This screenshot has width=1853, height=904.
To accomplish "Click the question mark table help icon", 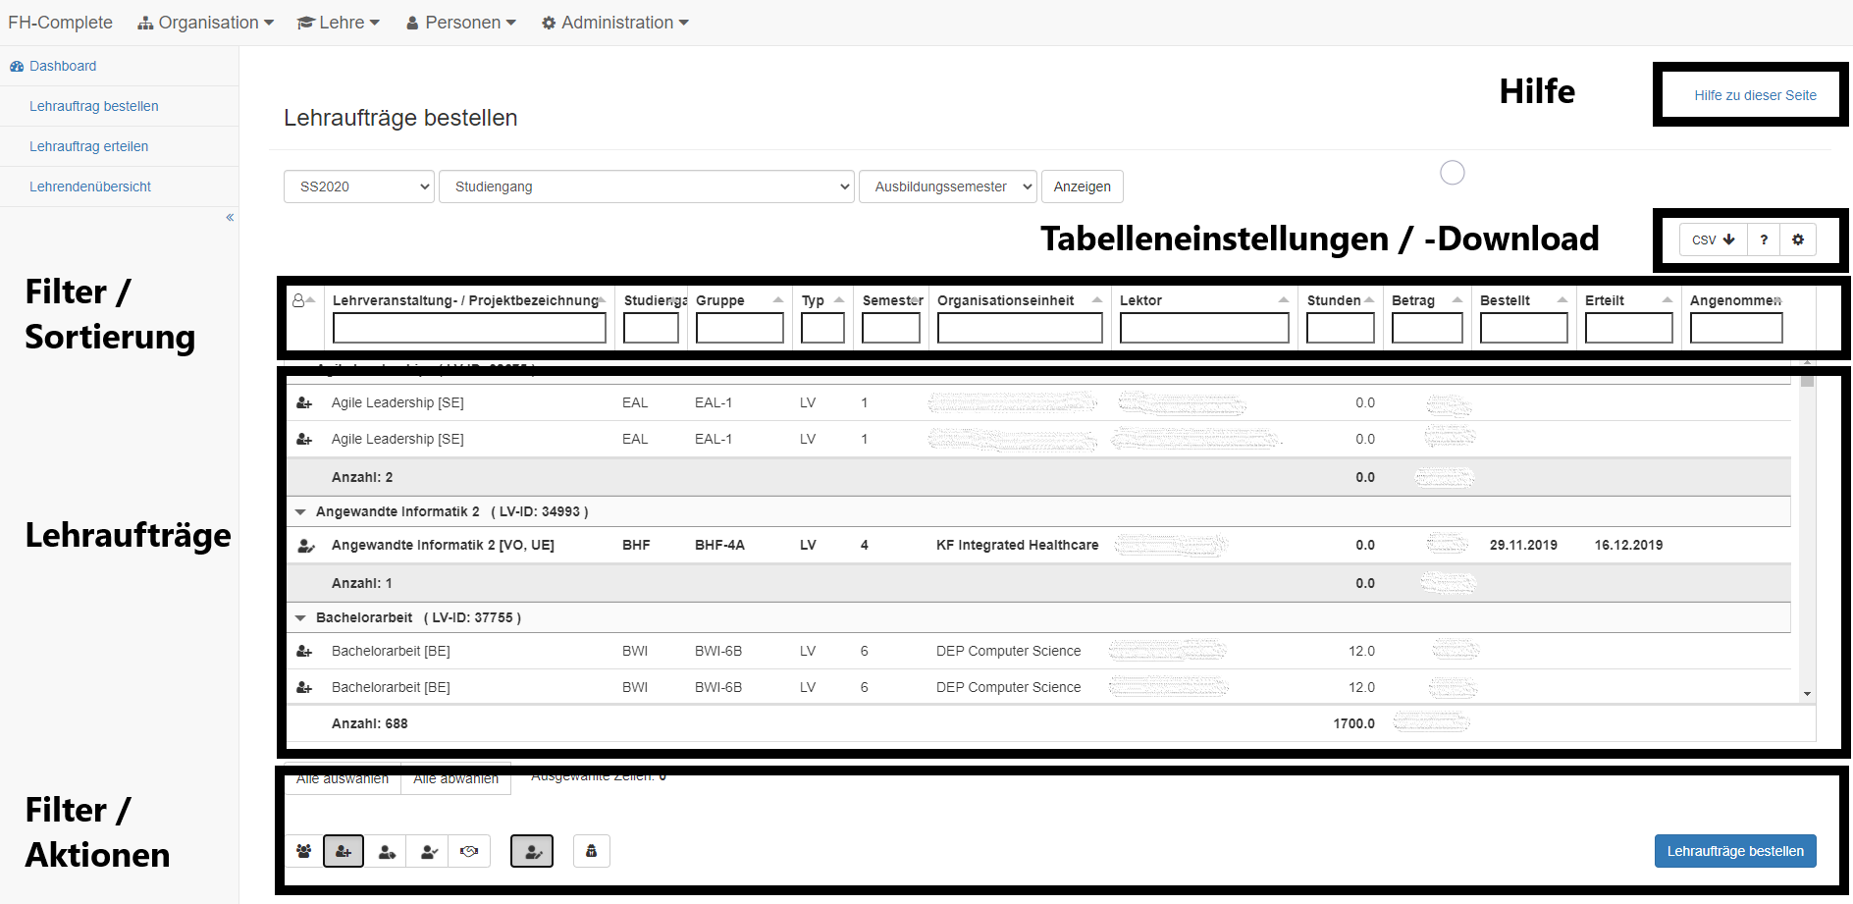I will [1764, 239].
